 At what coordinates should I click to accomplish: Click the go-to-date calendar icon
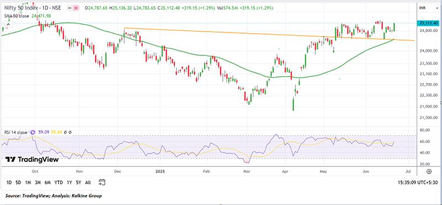[102, 182]
